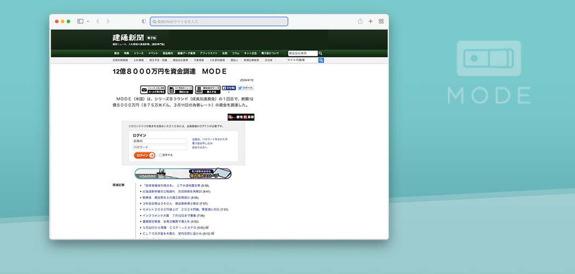
Task: Click the Twitter ツイート button
Action: coord(246,88)
